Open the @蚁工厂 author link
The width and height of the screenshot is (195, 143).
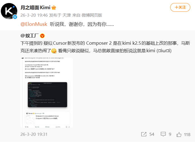pos(30,36)
